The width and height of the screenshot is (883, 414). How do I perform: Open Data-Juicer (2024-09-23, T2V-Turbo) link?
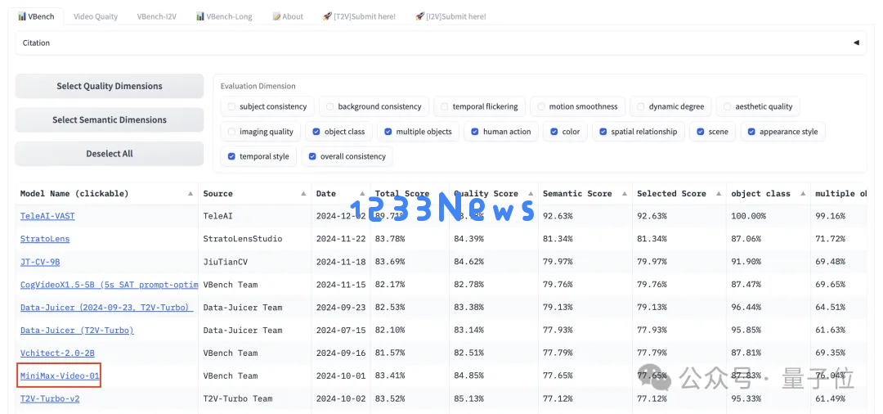pyautogui.click(x=107, y=308)
